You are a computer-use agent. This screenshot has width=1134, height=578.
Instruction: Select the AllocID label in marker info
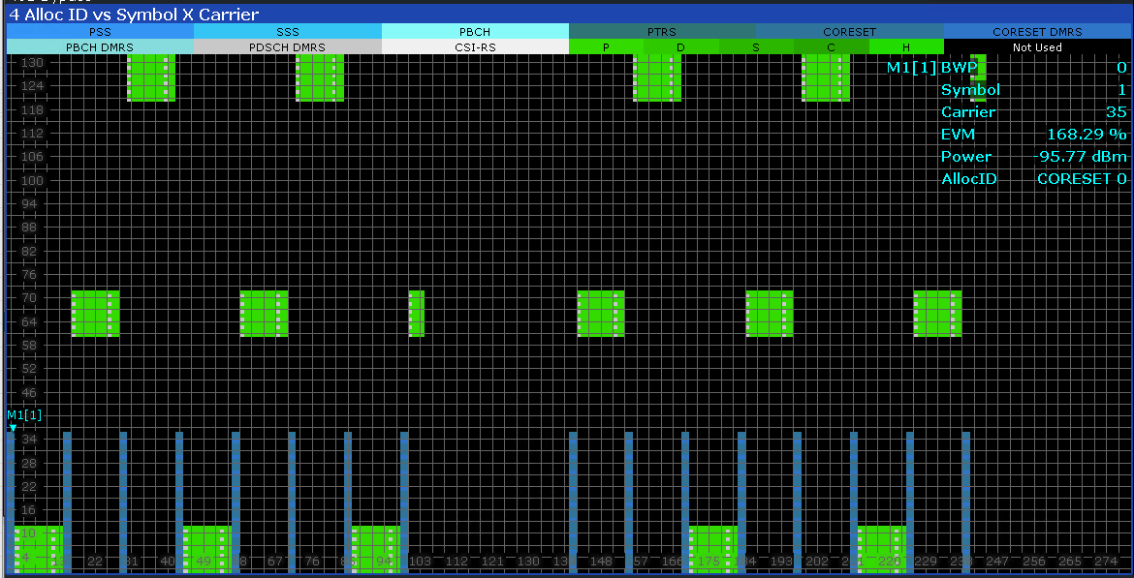[968, 179]
